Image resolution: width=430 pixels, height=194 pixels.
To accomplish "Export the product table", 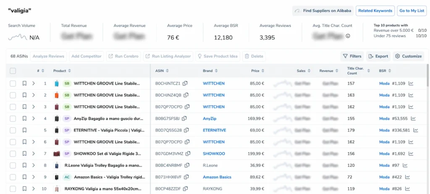I will [x=378, y=56].
